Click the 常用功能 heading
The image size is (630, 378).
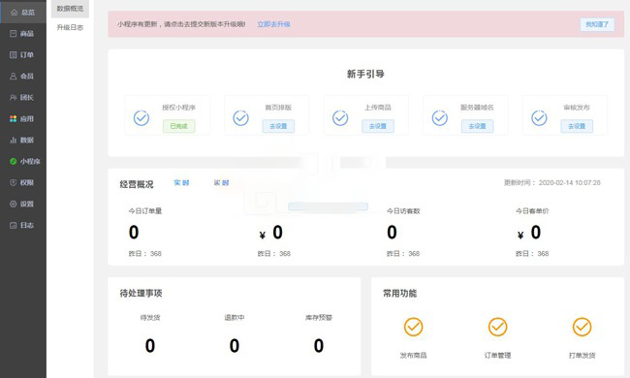(x=399, y=294)
